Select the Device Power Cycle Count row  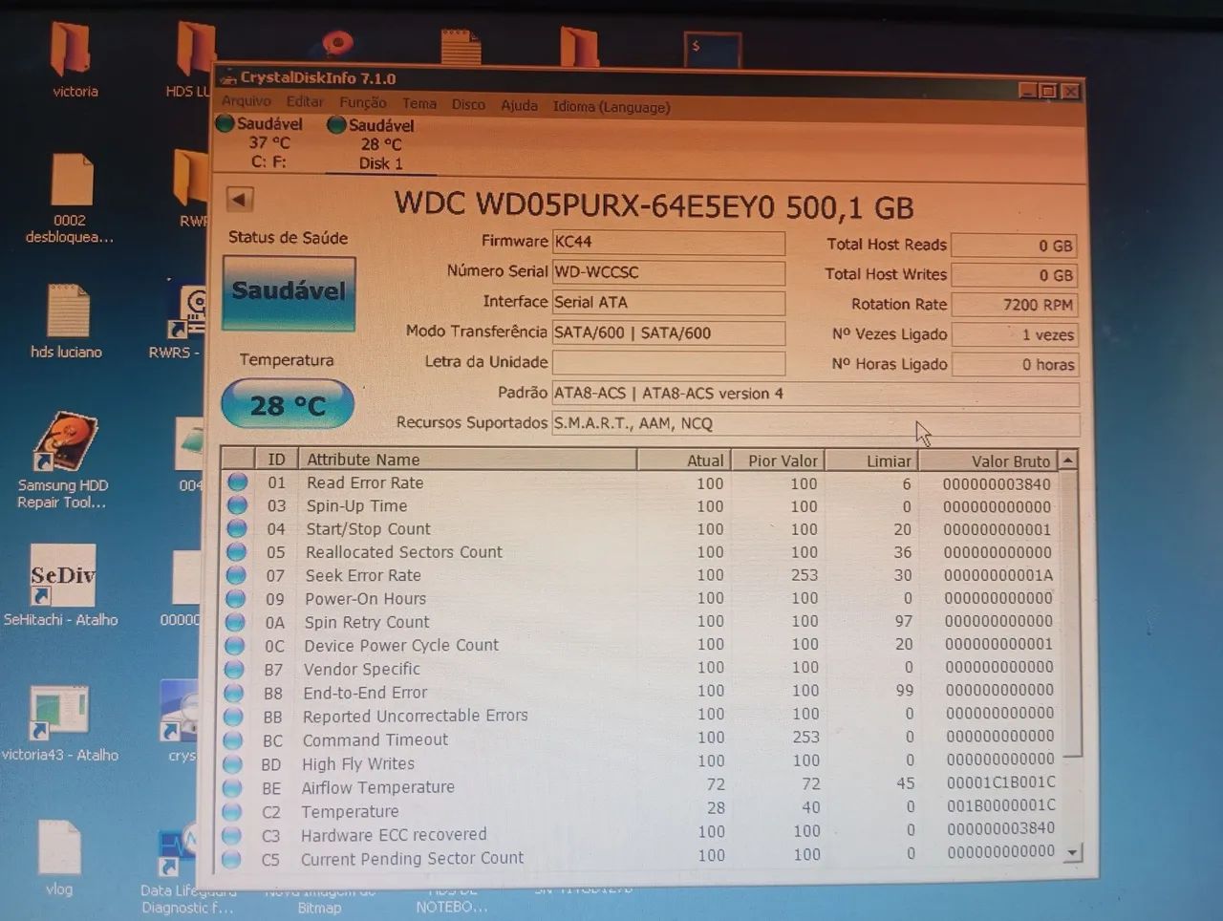click(641, 645)
